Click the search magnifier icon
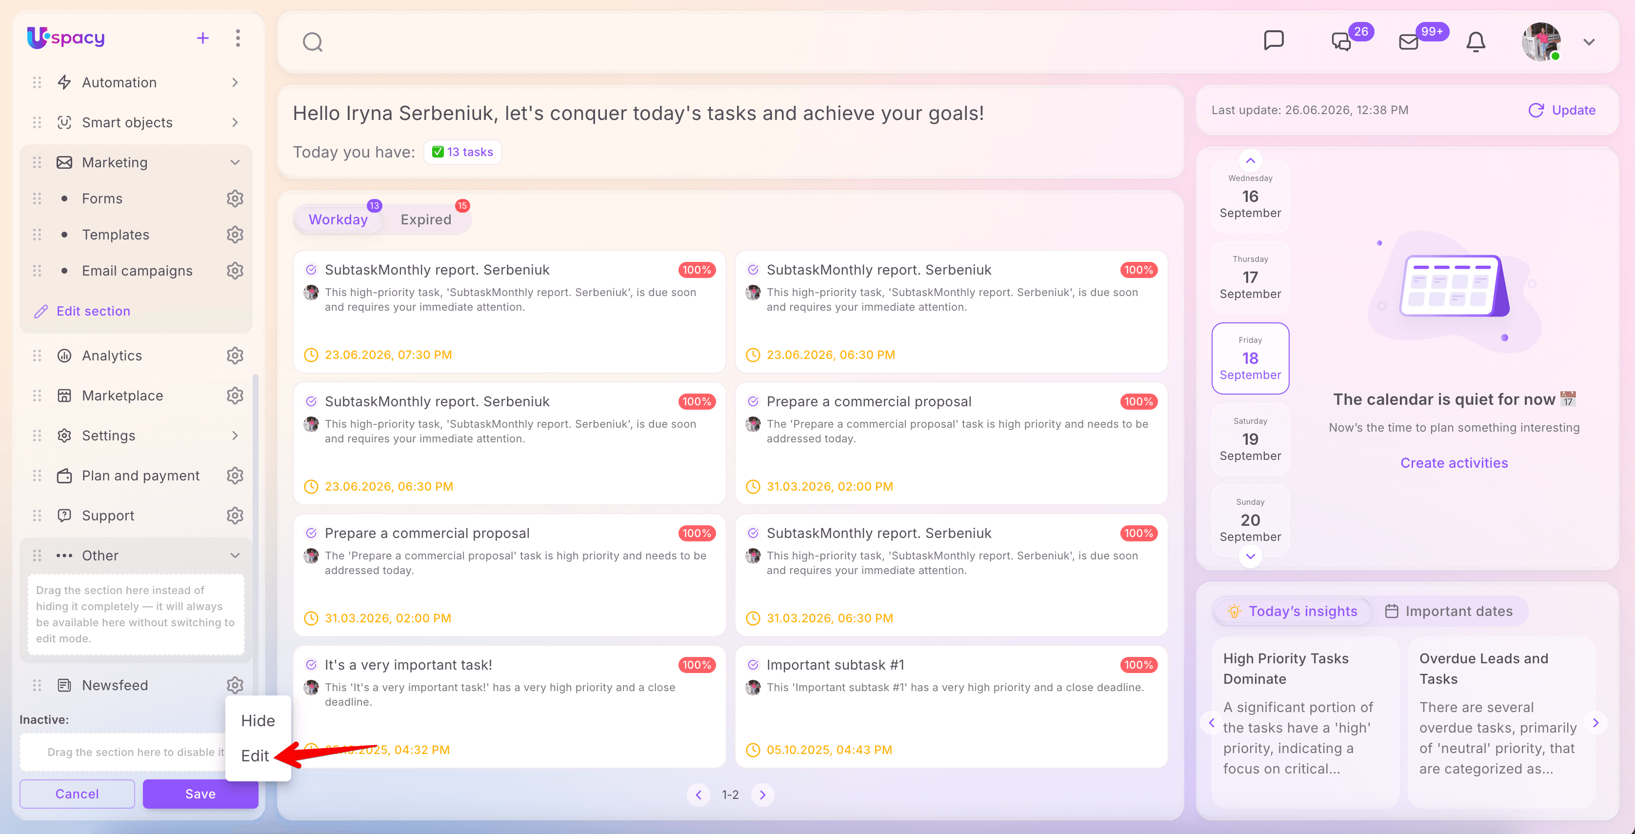 tap(312, 42)
